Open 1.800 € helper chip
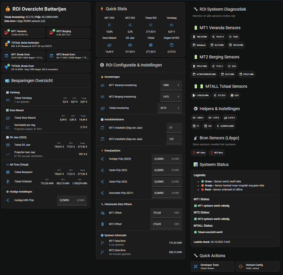 tap(198, 118)
